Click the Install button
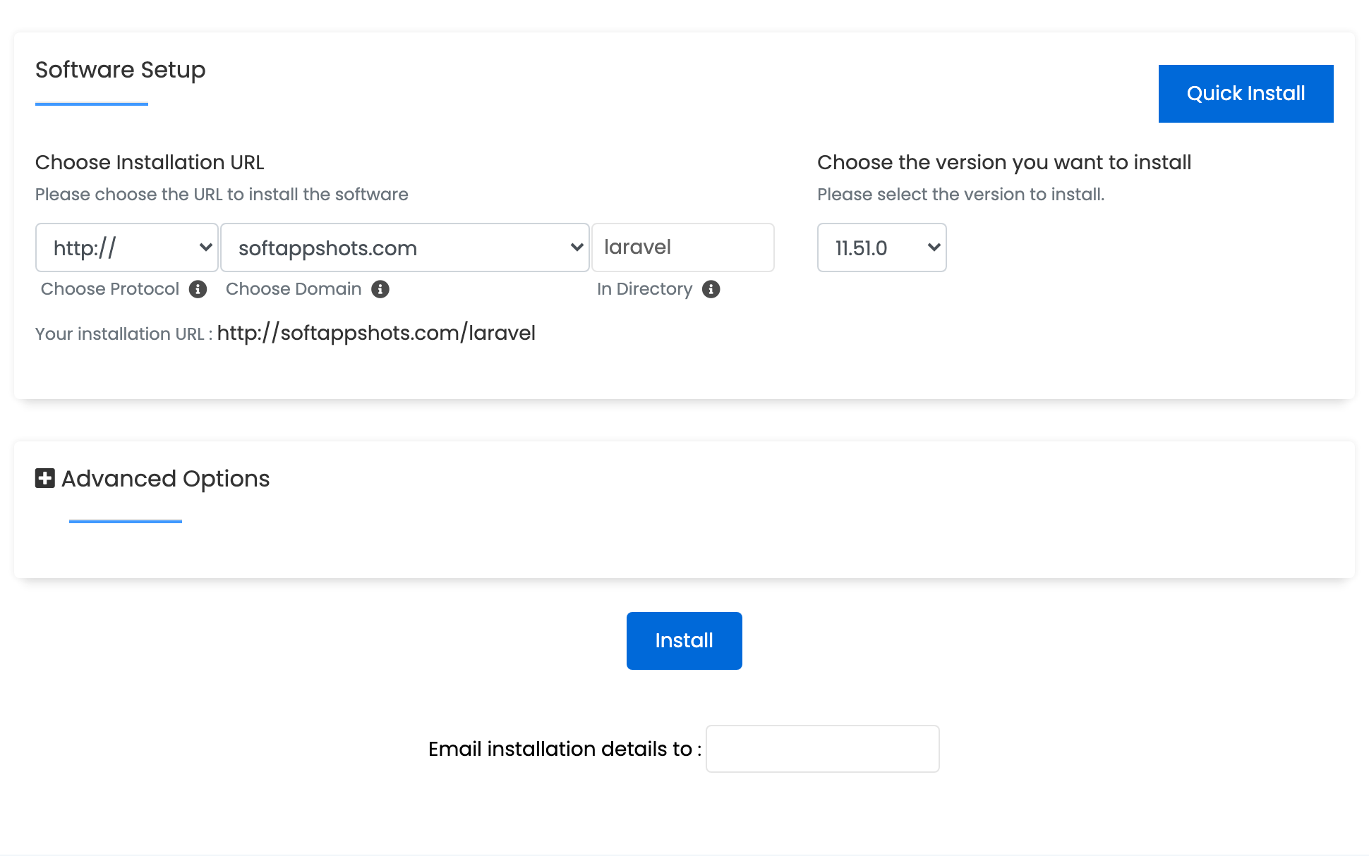The image size is (1369, 856). 683,640
